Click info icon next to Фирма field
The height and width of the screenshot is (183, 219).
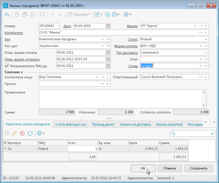tap(206, 26)
